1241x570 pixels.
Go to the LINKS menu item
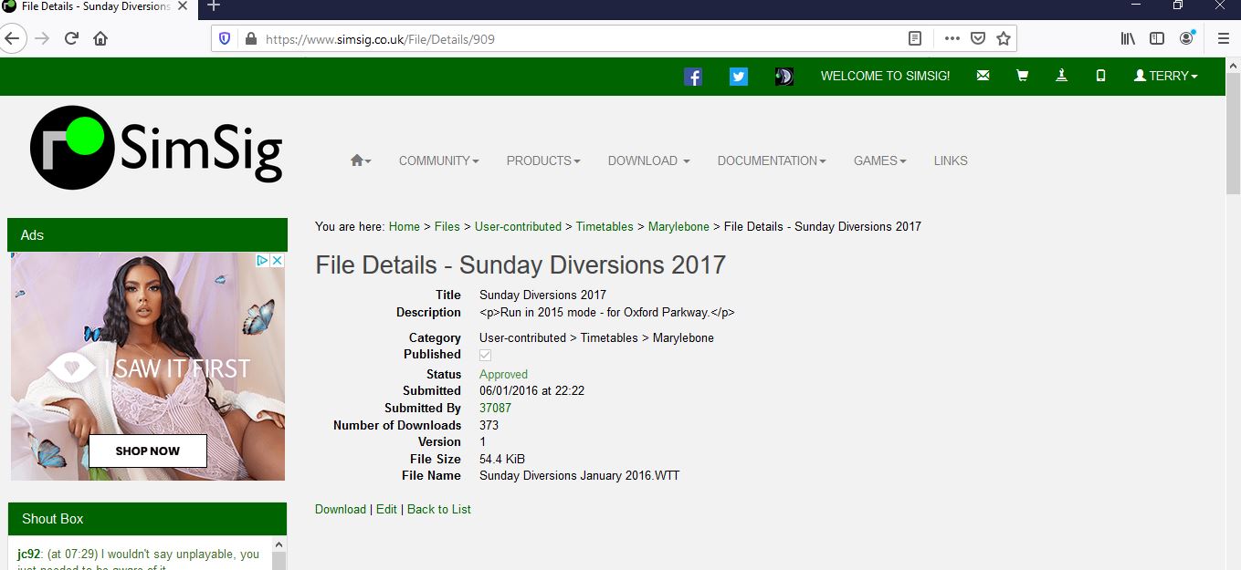[x=951, y=161]
